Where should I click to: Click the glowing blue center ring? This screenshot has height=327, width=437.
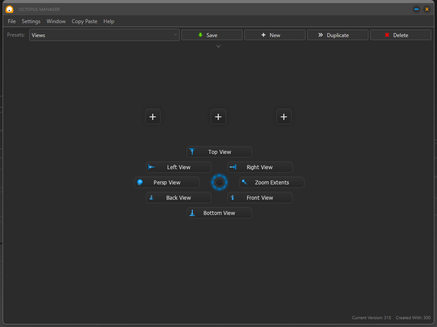coord(219,182)
